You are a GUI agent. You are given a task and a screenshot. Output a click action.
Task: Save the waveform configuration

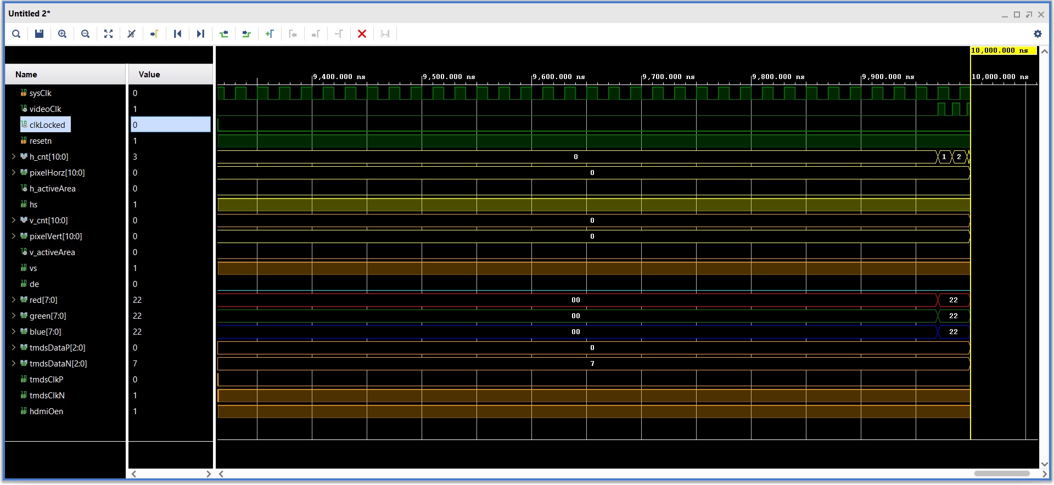click(x=39, y=34)
